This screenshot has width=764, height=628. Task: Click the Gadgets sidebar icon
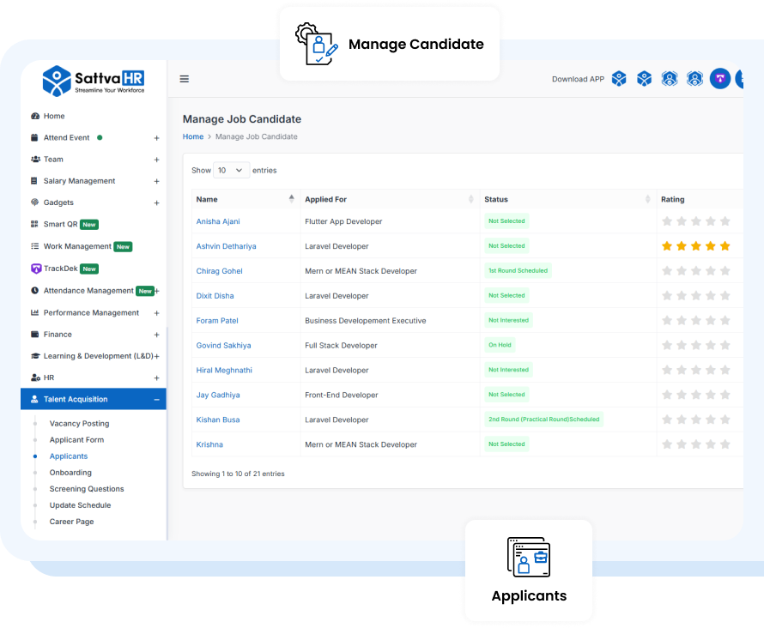[x=35, y=202]
